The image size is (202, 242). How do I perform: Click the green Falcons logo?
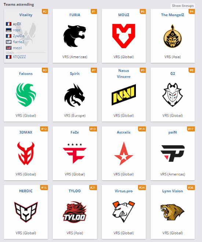tap(26, 95)
